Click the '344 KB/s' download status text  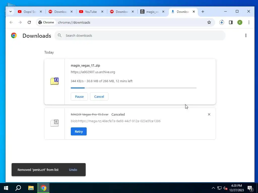102,81
